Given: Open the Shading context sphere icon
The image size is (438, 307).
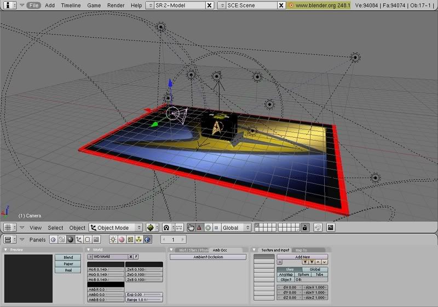Looking at the screenshot, I should [x=71, y=240].
